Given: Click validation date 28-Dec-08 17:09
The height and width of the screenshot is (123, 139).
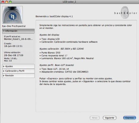Looking at the screenshot, I should [14, 55].
